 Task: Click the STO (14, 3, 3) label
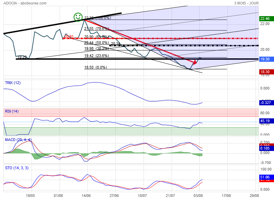(17, 168)
